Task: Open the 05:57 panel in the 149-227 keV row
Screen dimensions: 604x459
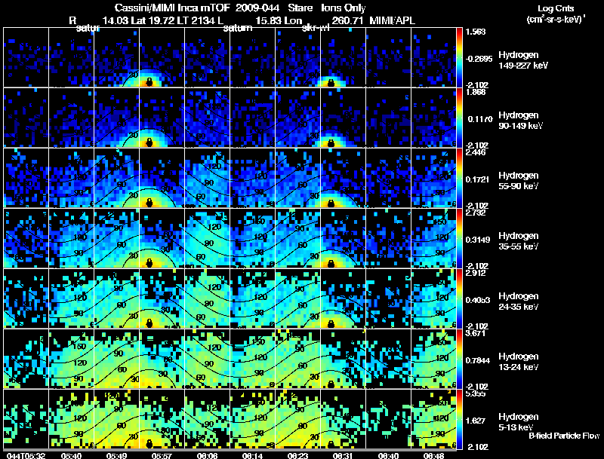Action: (x=162, y=57)
